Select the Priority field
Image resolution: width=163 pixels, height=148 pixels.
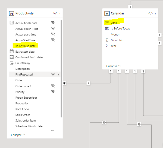coord(20,92)
